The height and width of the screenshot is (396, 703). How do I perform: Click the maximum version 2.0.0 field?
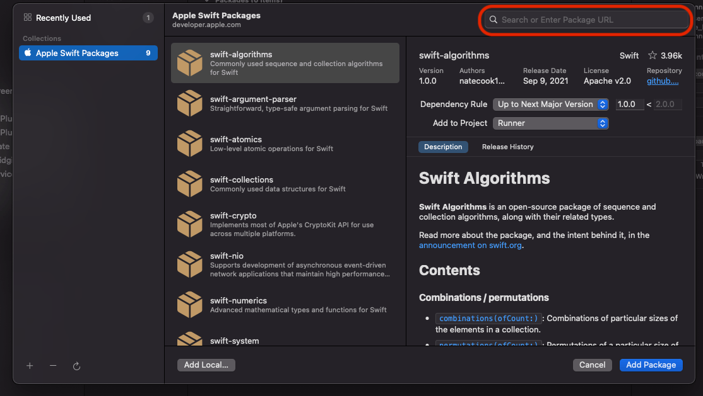tap(668, 105)
